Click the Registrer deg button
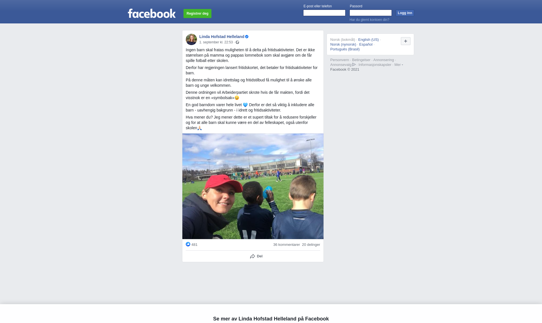Viewport: 542px width, 323px height. [197, 14]
